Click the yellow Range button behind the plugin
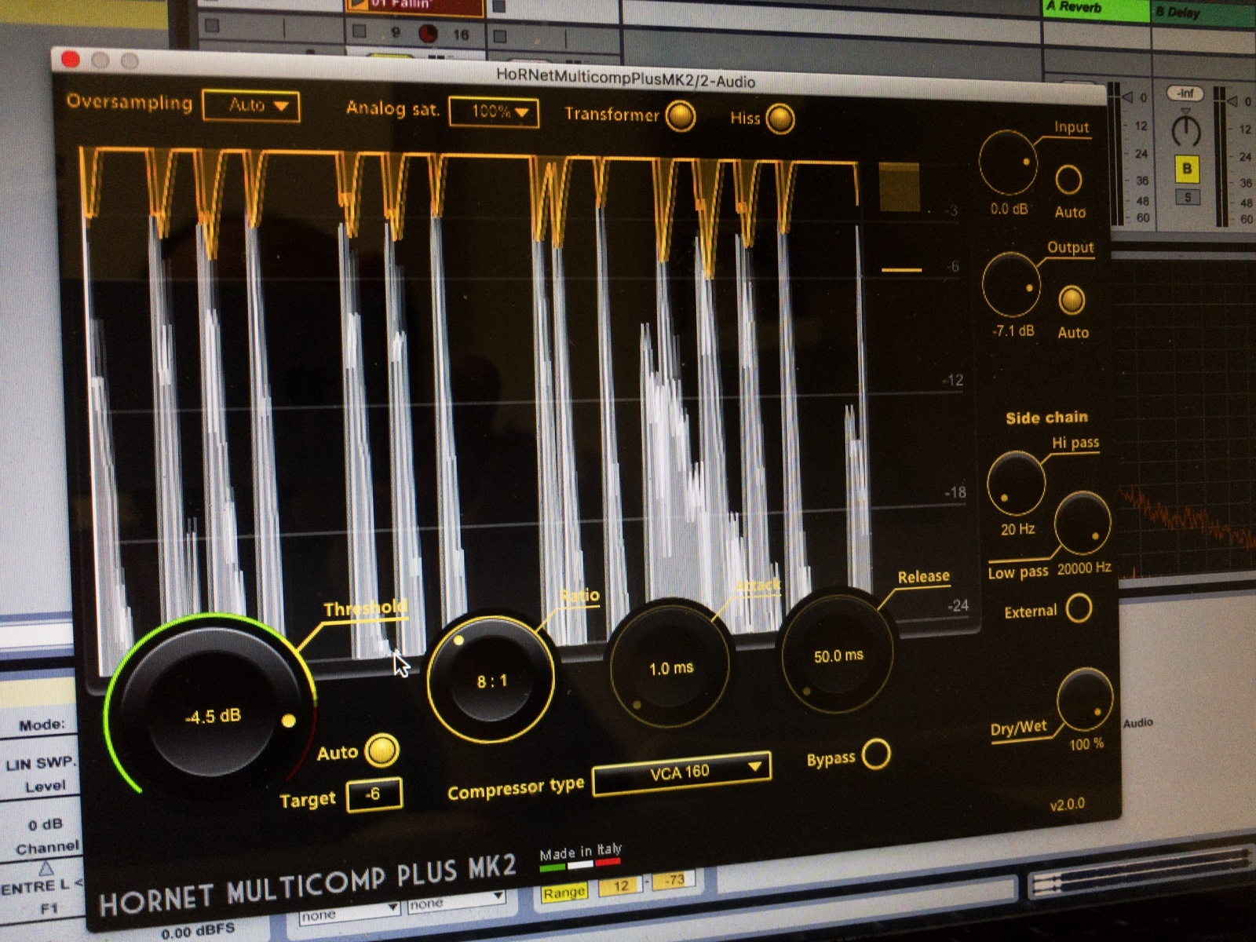 click(564, 893)
